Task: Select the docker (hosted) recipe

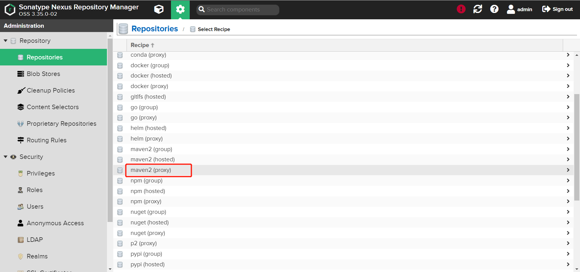Action: tap(344, 76)
